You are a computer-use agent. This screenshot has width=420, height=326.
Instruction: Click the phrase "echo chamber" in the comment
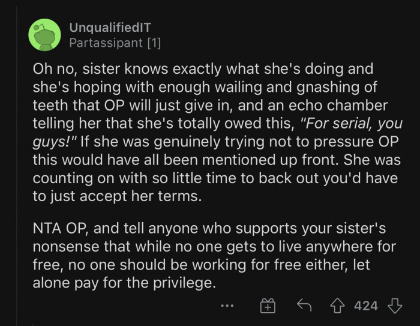click(338, 105)
